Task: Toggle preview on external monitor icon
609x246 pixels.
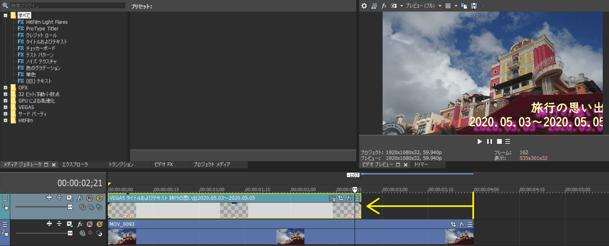Action: tap(374, 6)
